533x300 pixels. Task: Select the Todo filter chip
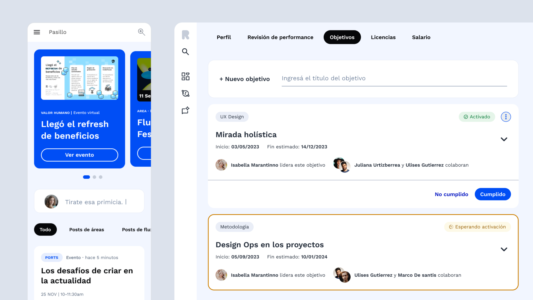45,229
